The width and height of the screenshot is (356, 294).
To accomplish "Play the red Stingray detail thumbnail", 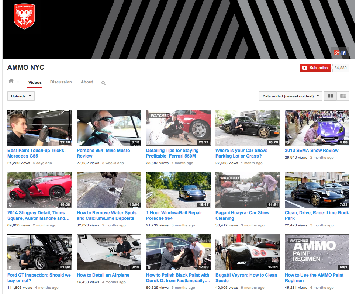I will coord(40,190).
